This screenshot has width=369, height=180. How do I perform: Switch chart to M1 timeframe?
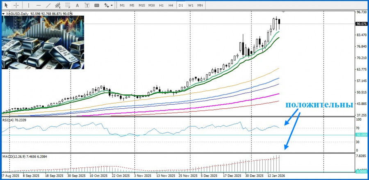click(122, 5)
